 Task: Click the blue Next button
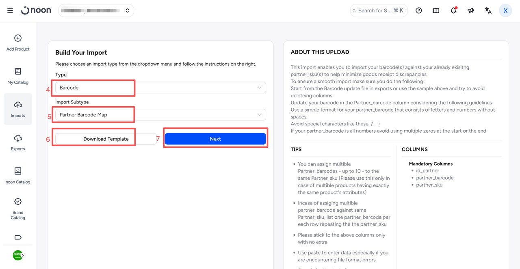pos(215,139)
